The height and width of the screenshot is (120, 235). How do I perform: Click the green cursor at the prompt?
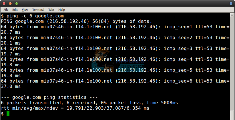point(8,114)
